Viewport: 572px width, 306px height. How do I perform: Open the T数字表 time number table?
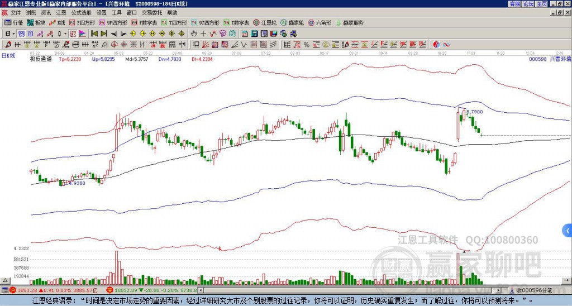point(236,22)
